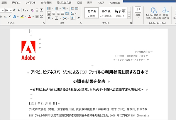Image resolution: width=176 pixels, height=120 pixels.
Task: Show next row of styles gallery
Action: (129, 13)
